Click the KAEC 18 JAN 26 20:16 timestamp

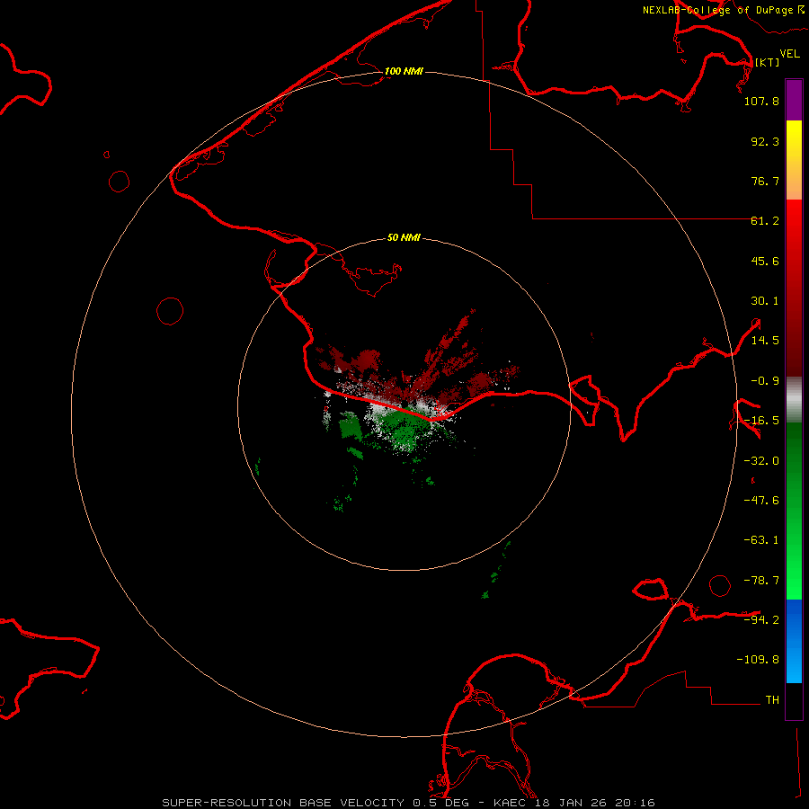574,803
